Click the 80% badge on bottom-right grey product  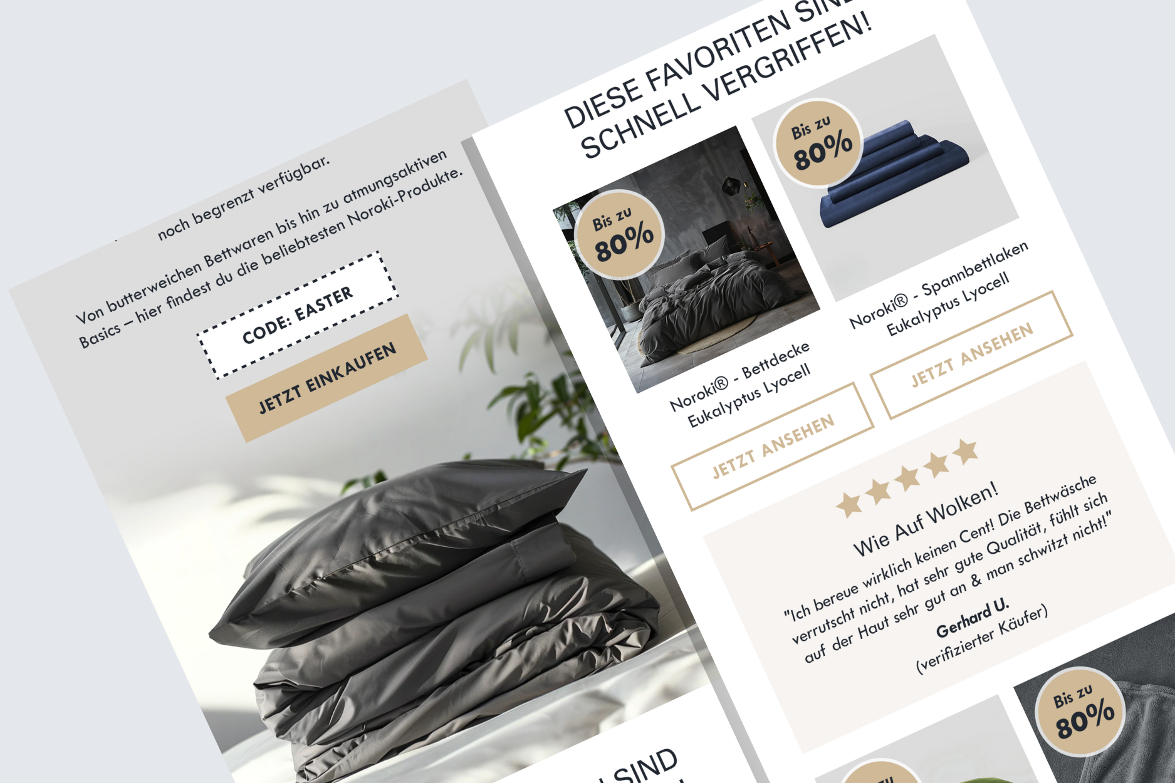pyautogui.click(x=1080, y=711)
